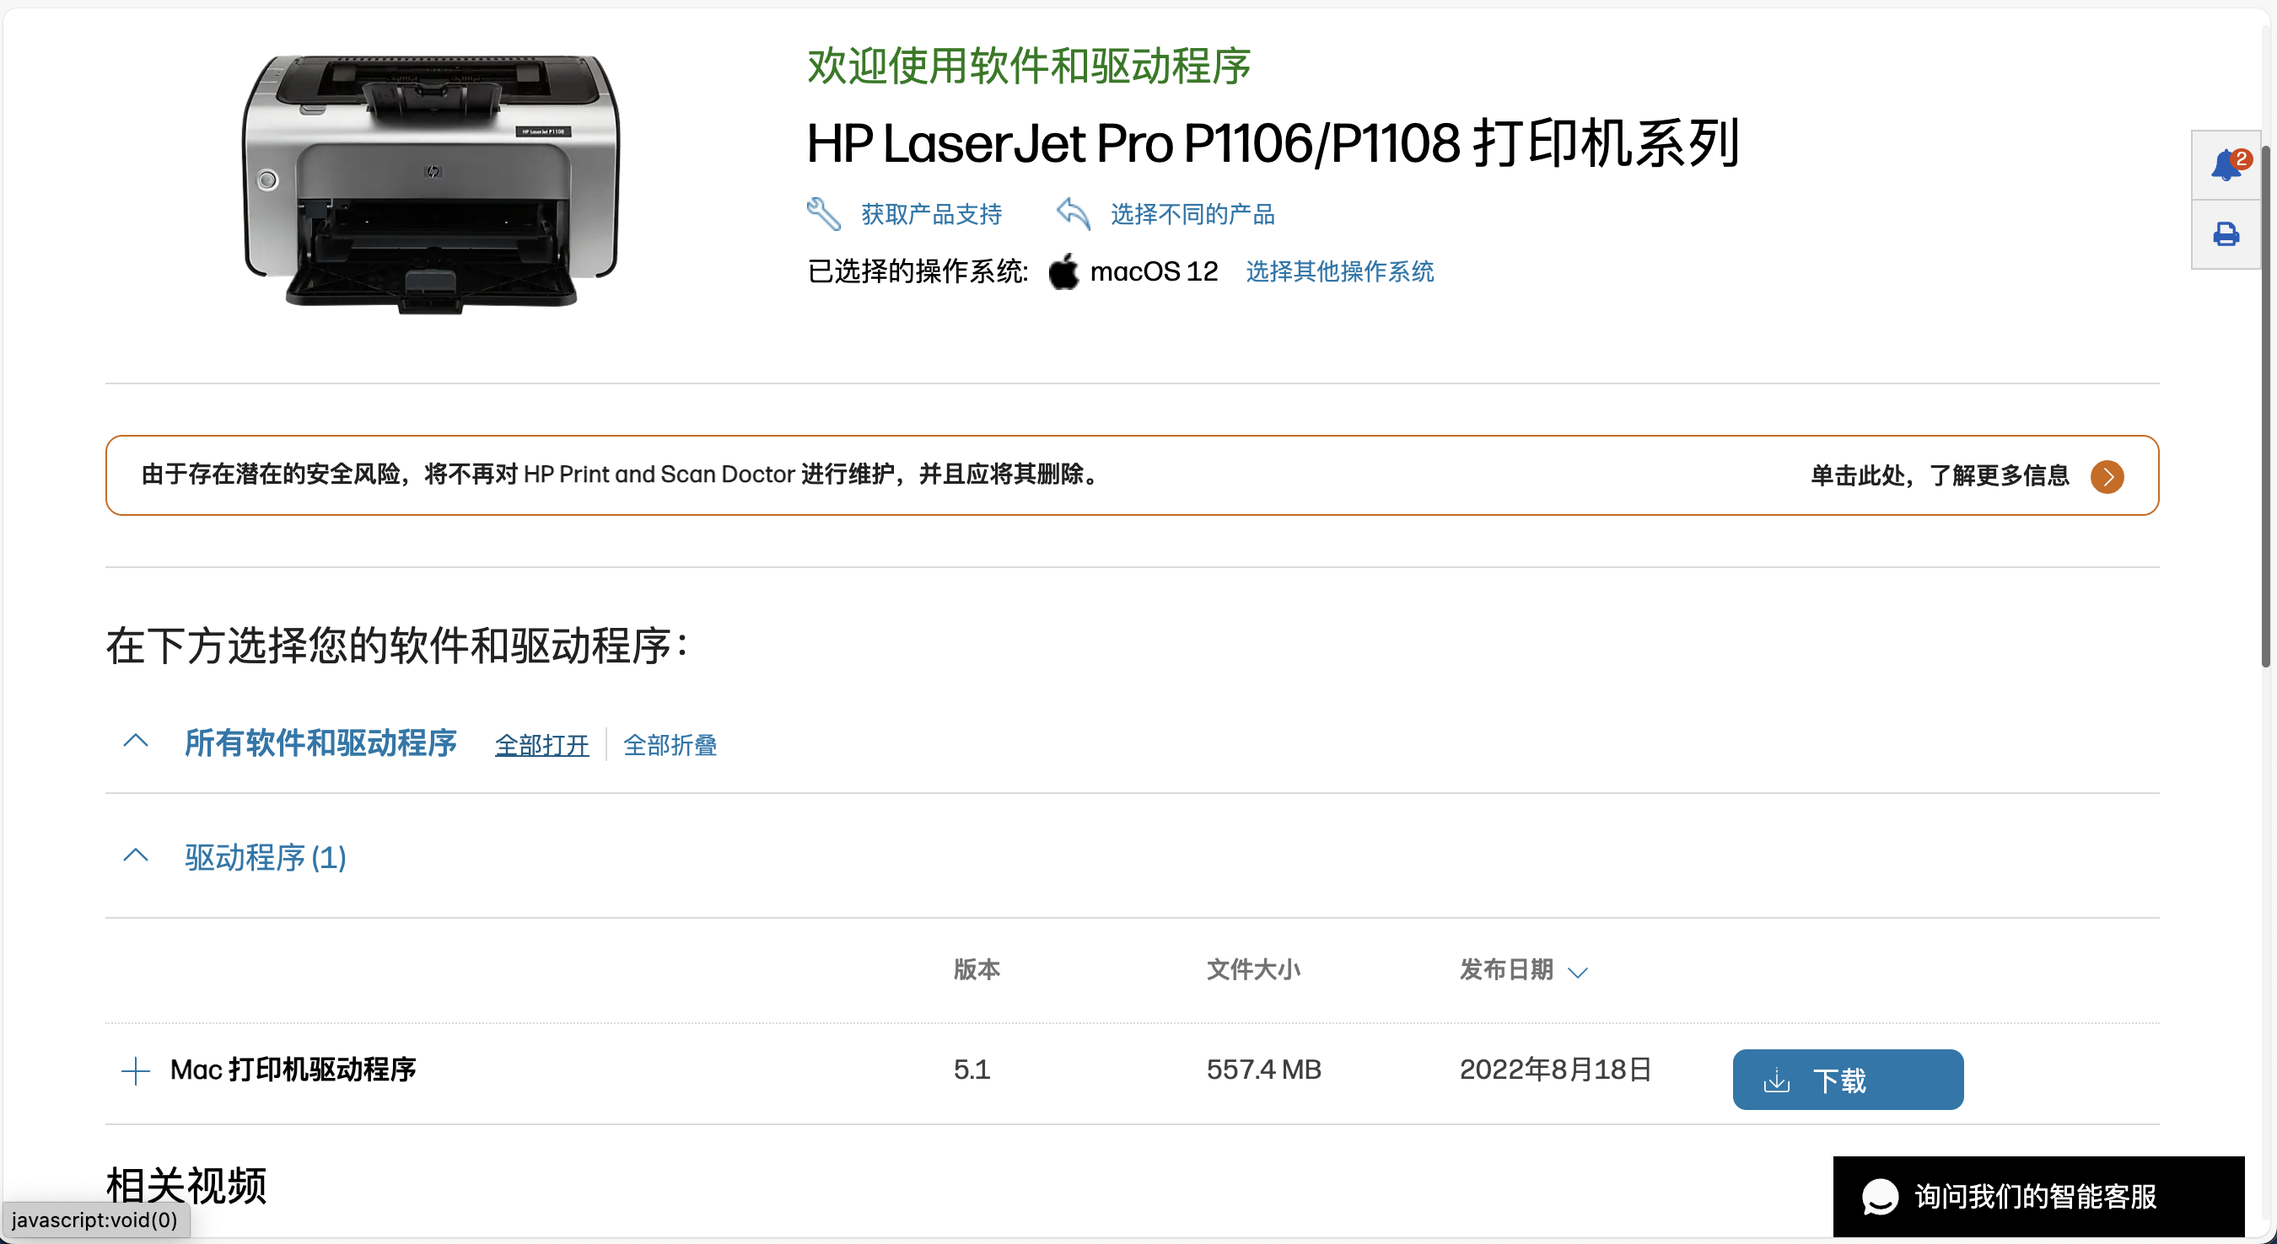The image size is (2277, 1244).
Task: Click 单击此处，了解更多信息 text
Action: [1940, 476]
